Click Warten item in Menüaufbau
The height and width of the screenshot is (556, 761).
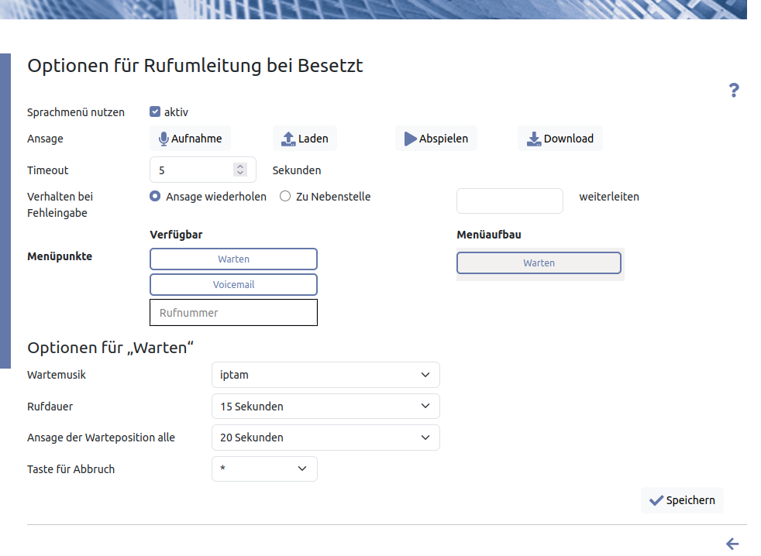(x=539, y=263)
